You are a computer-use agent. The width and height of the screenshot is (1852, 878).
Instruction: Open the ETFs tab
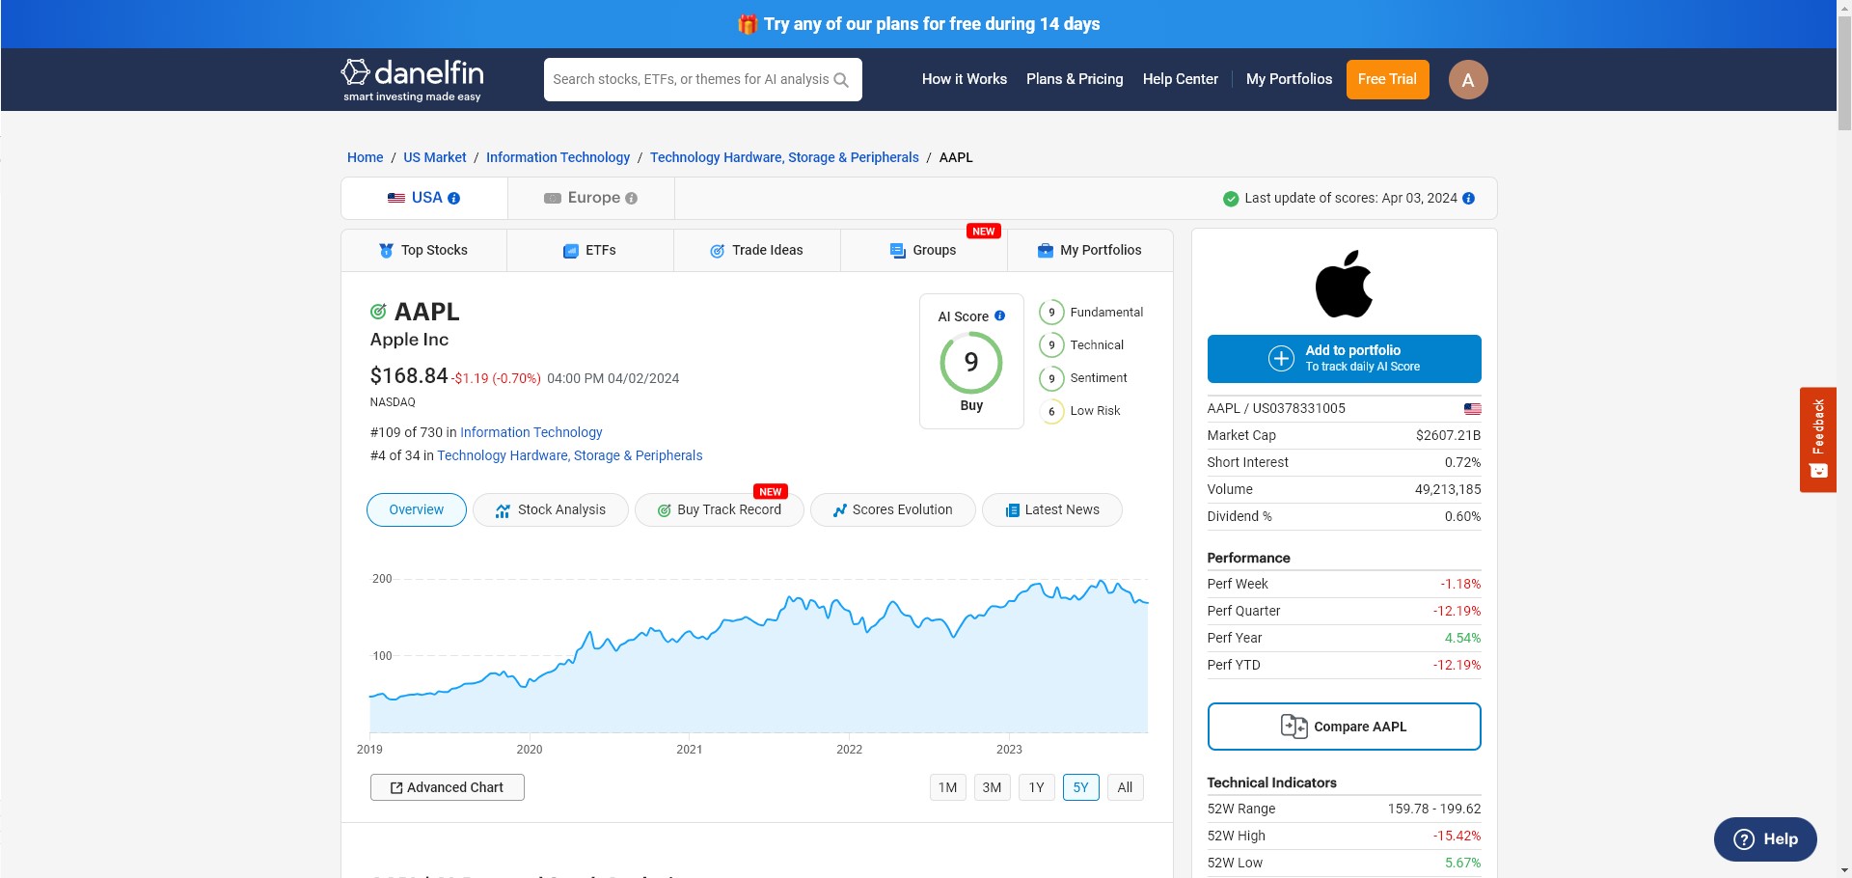[x=589, y=250]
